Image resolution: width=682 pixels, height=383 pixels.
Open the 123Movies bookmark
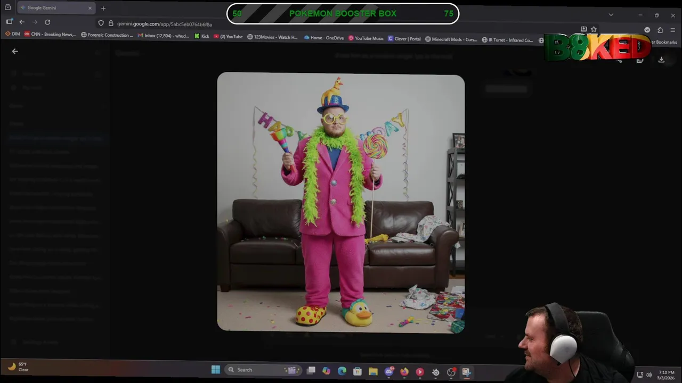click(273, 37)
